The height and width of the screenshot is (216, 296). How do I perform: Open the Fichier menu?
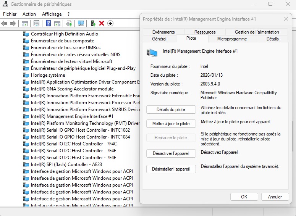click(x=10, y=14)
